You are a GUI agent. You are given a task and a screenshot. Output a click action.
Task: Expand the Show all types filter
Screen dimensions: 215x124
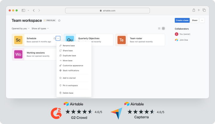(40, 29)
